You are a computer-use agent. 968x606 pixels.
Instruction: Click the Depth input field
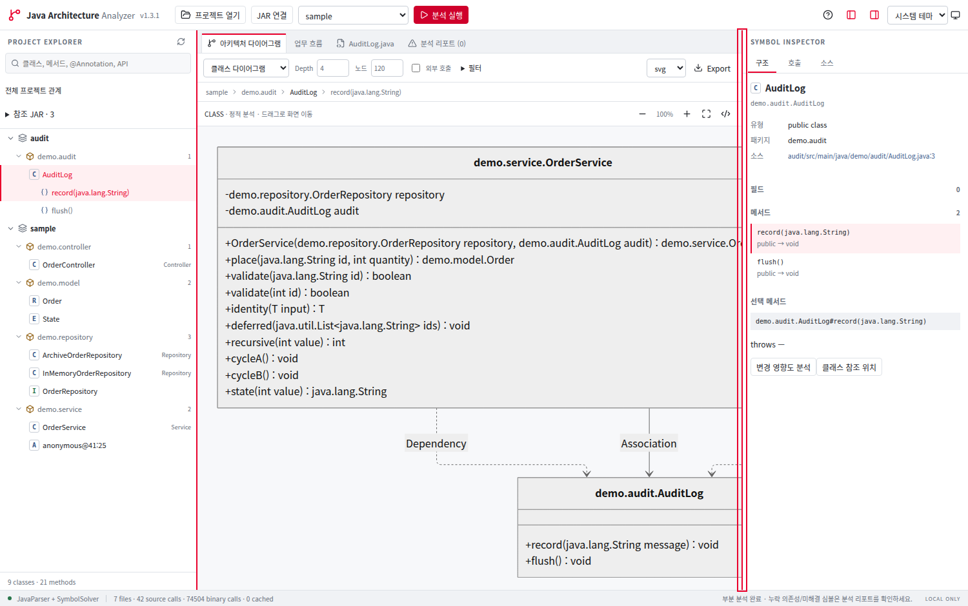pyautogui.click(x=333, y=68)
